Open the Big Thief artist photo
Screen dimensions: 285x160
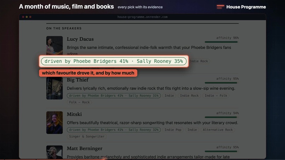[x=54, y=88]
